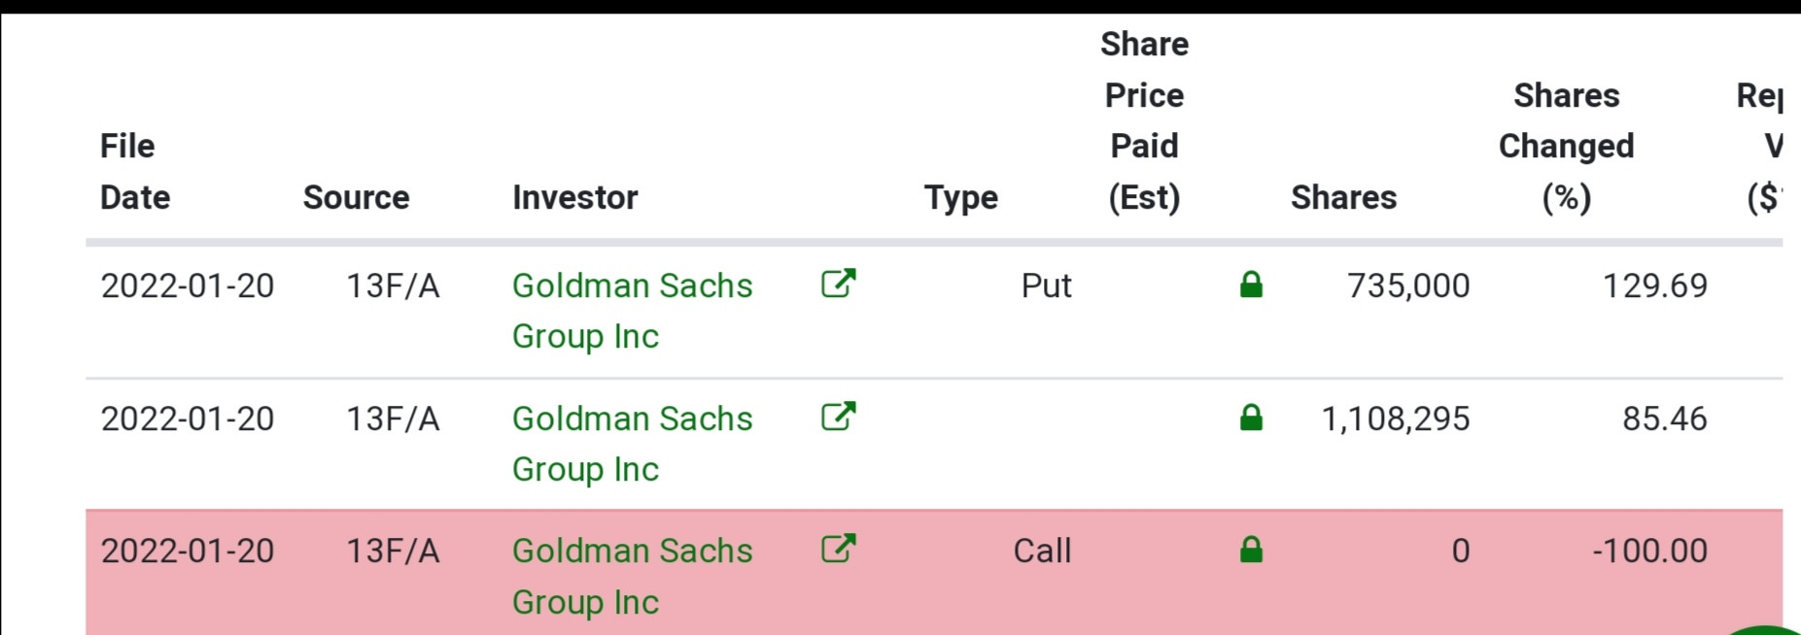
Task: Sort by the Source column header
Action: (x=356, y=197)
